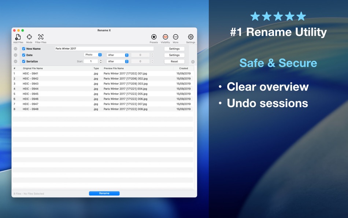This screenshot has width=348, height=218.
Task: Open Settings for the Date rule
Action: 174,55
